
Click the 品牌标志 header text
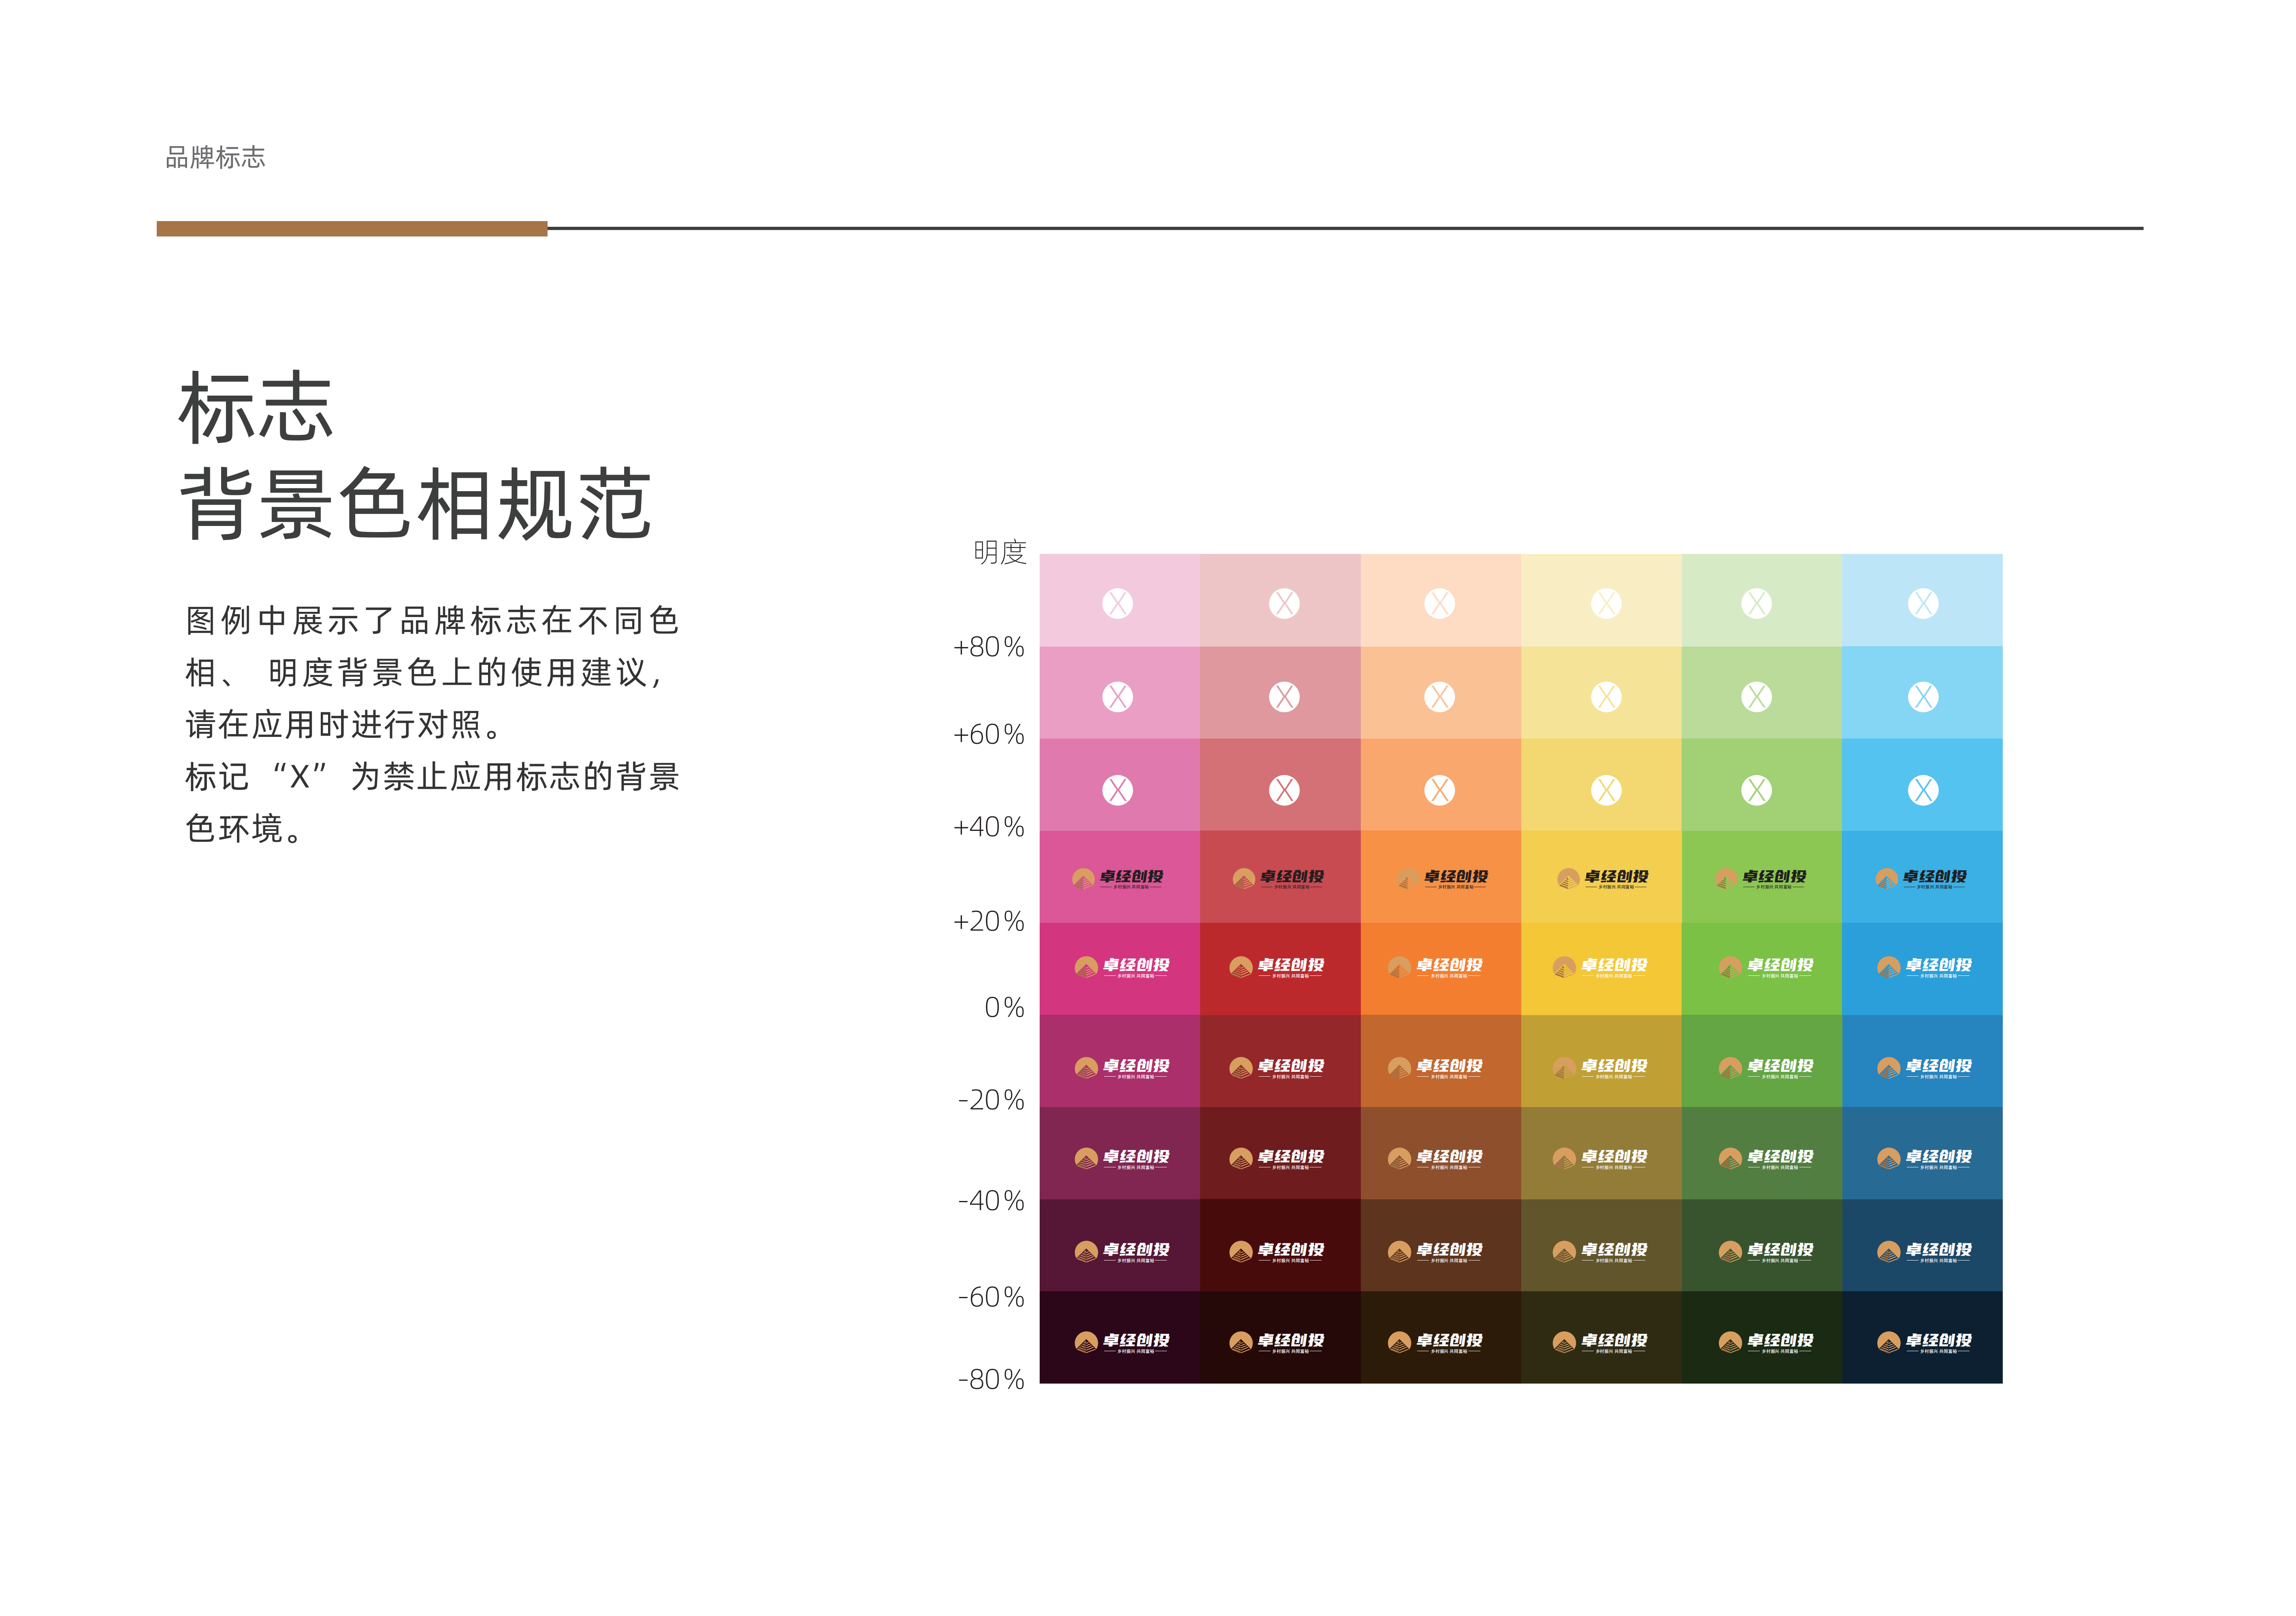tap(215, 157)
